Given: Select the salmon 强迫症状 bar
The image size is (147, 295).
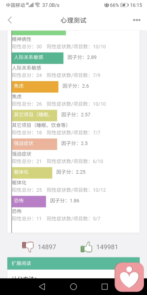Looking at the screenshot, I should [x=35, y=144].
